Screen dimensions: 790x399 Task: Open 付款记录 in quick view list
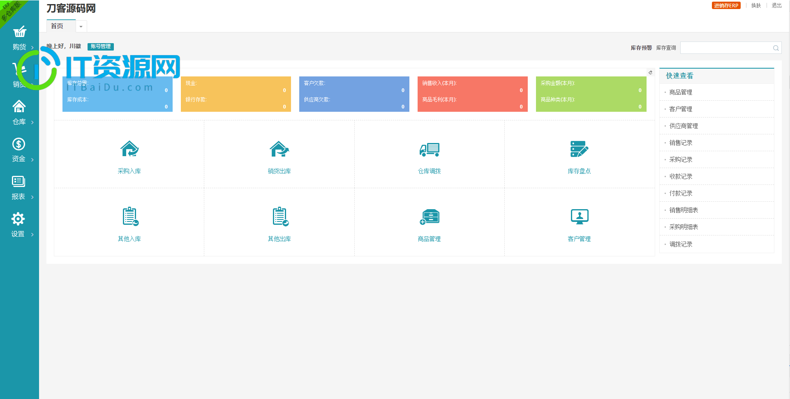tap(681, 193)
